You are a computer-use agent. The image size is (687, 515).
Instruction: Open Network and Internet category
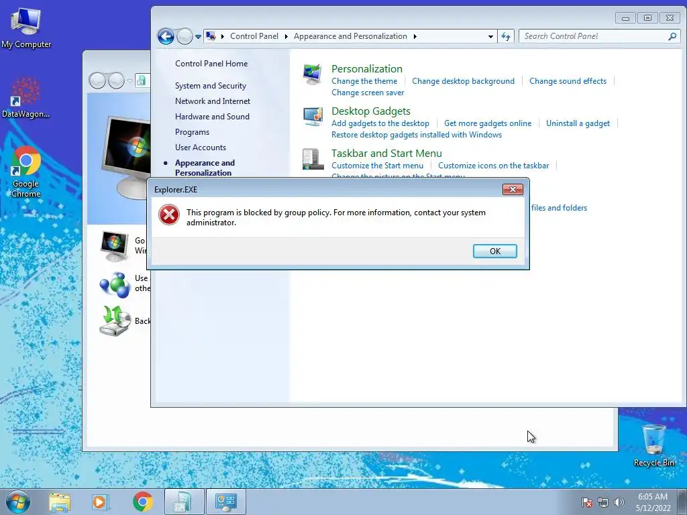pos(213,101)
